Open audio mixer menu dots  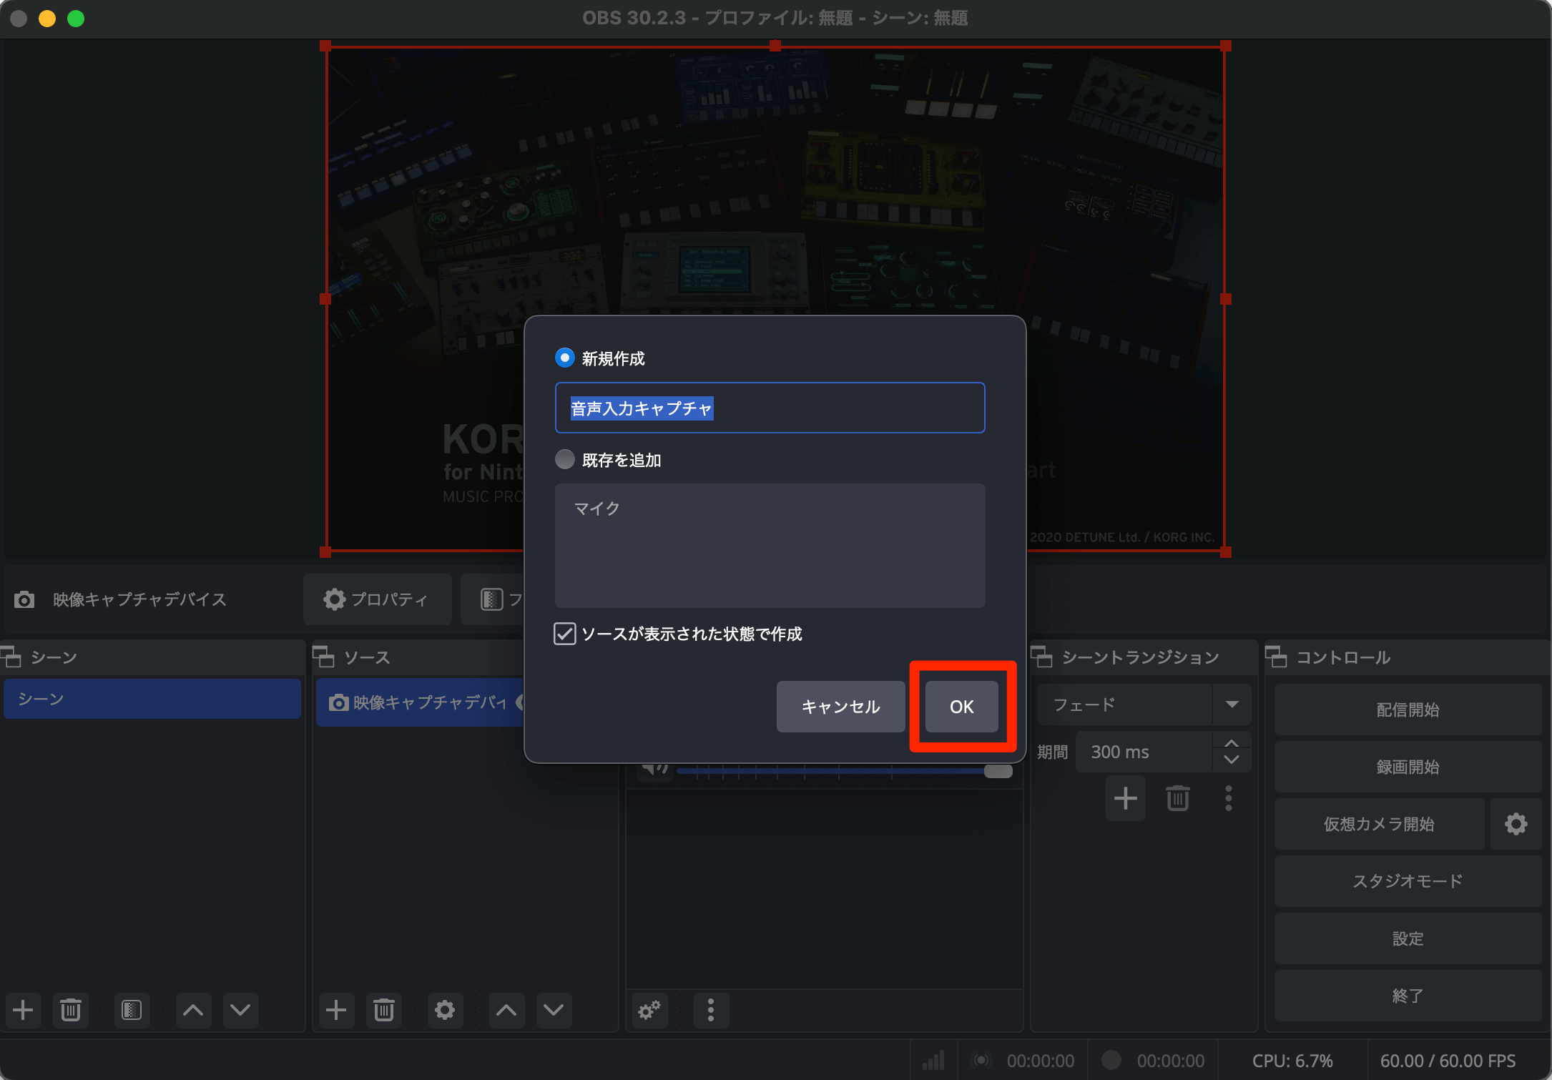coord(711,1010)
